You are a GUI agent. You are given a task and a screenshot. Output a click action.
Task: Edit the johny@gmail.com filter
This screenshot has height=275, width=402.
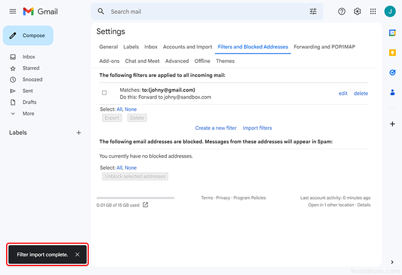pos(343,93)
